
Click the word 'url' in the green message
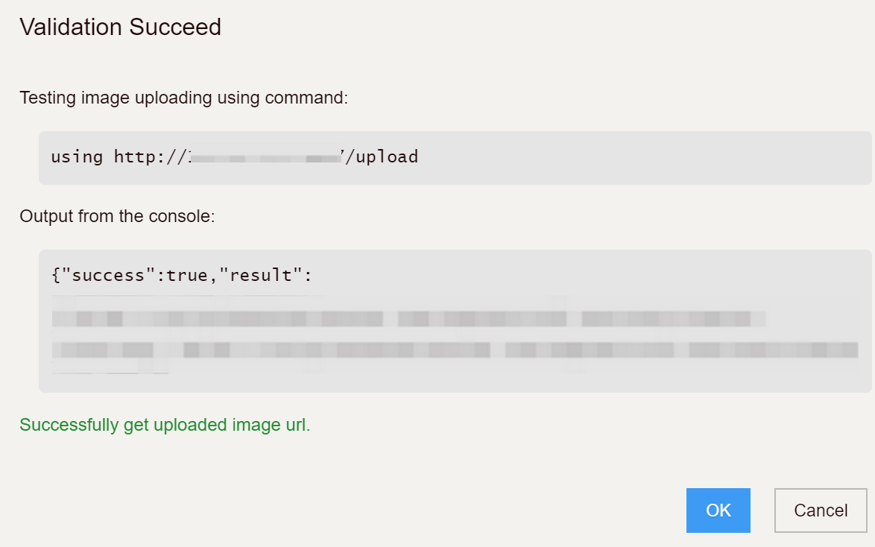296,425
